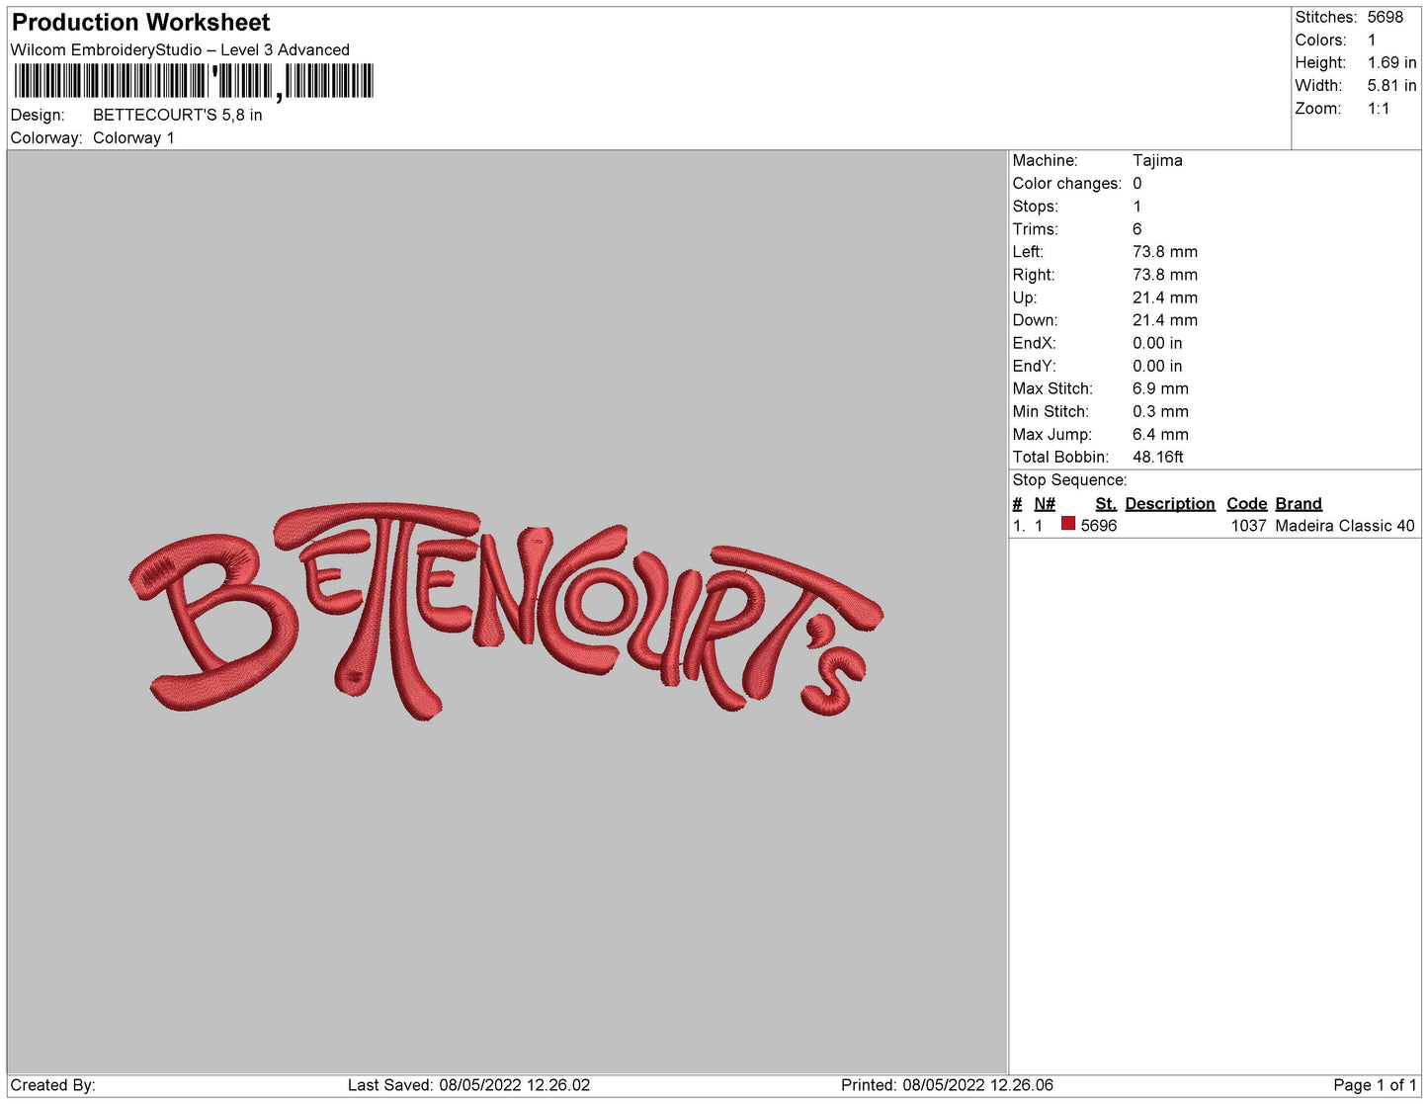Click the barcode under the header

[194, 82]
